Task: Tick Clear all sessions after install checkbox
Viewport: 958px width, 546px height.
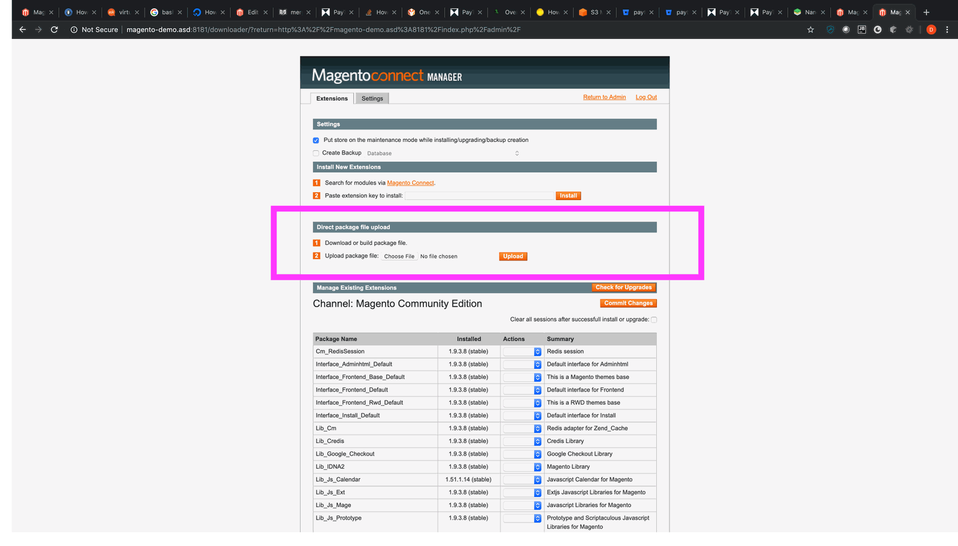Action: tap(654, 320)
